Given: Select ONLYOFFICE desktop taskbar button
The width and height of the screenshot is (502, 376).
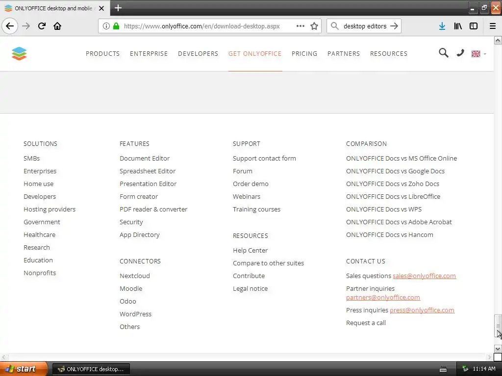Looking at the screenshot, I should click(x=91, y=369).
